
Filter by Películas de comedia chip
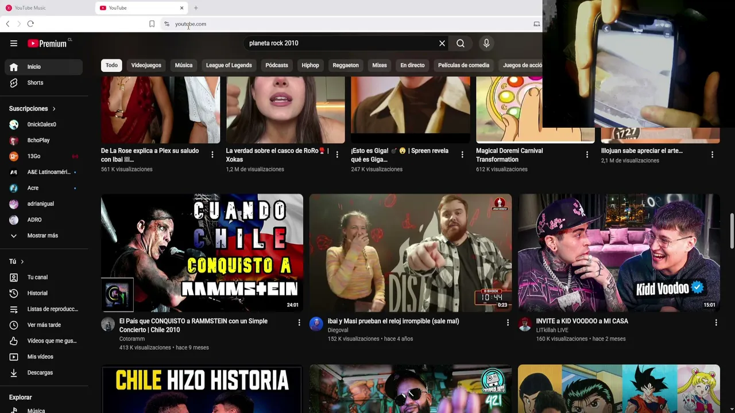463,65
